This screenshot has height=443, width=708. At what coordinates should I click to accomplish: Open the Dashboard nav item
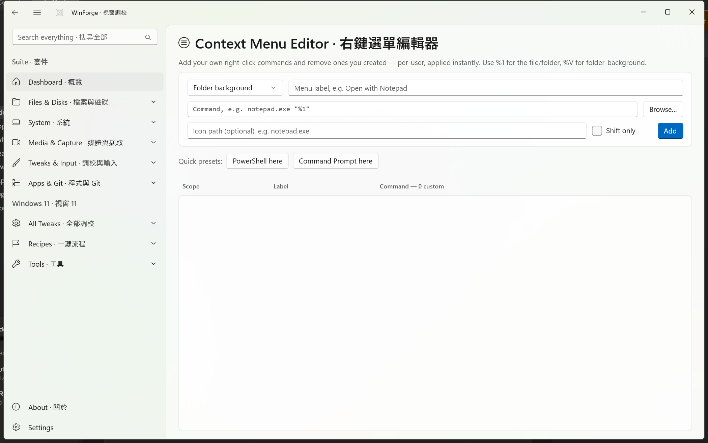point(85,82)
